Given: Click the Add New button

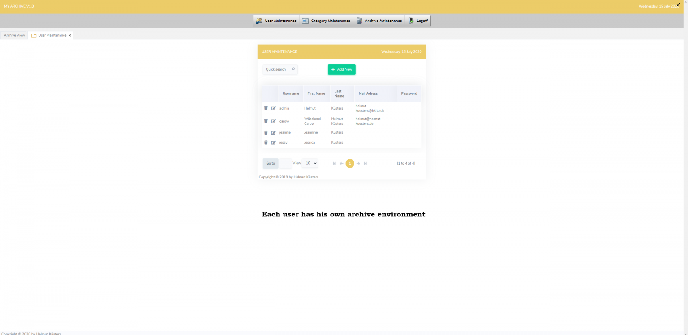Looking at the screenshot, I should pos(341,69).
